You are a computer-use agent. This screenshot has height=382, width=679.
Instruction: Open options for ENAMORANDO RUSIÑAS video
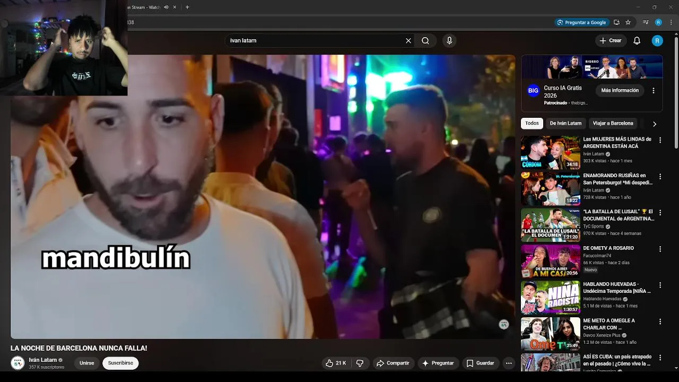(x=660, y=176)
